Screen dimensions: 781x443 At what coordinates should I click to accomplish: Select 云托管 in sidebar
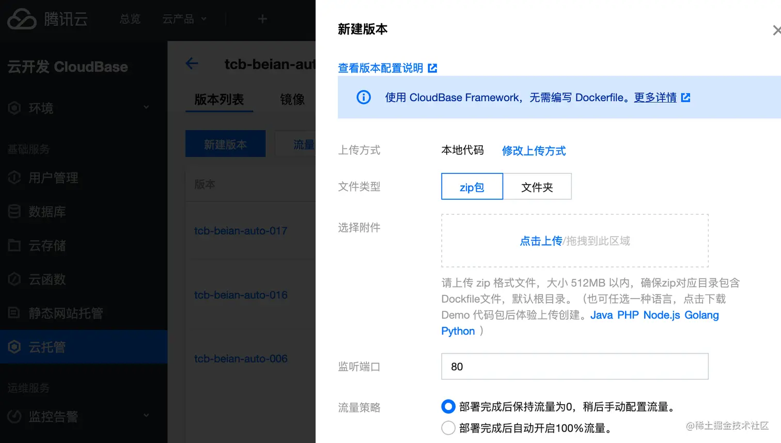[84, 347]
